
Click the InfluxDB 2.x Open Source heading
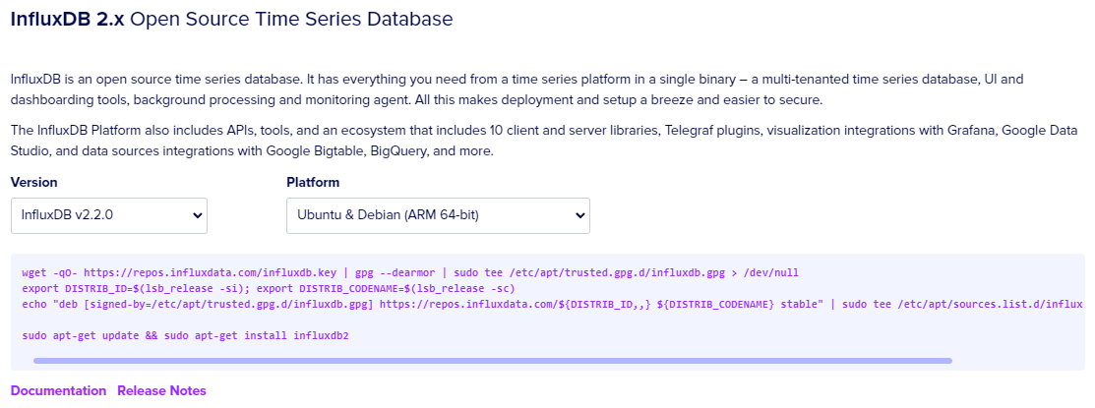(232, 19)
